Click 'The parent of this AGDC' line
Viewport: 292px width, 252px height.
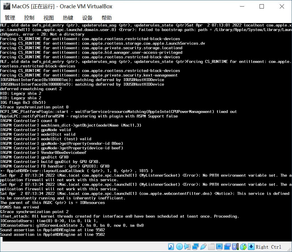(53, 203)
